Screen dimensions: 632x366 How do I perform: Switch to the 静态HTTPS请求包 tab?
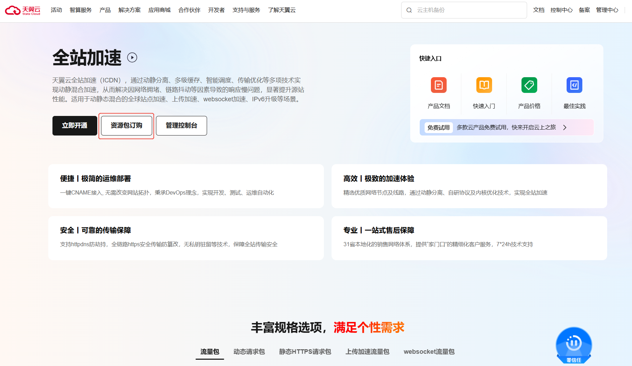click(x=305, y=352)
